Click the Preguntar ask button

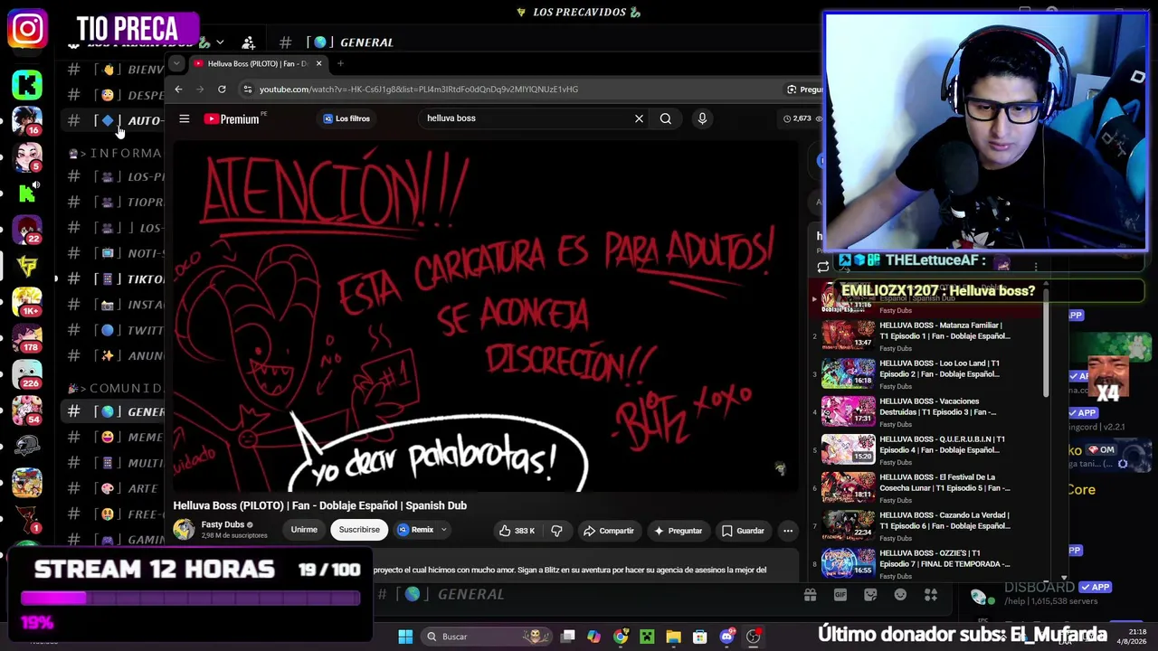[x=678, y=531]
